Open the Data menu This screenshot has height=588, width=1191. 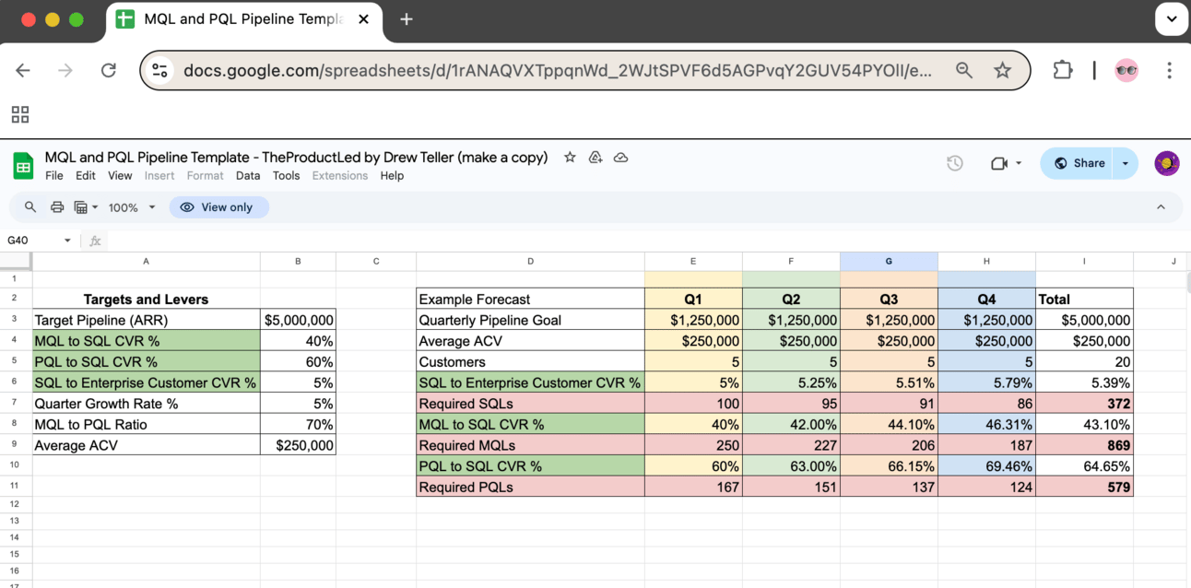248,176
